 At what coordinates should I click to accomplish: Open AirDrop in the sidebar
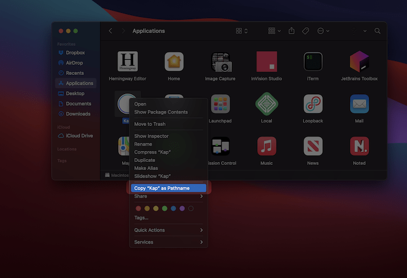(76, 63)
